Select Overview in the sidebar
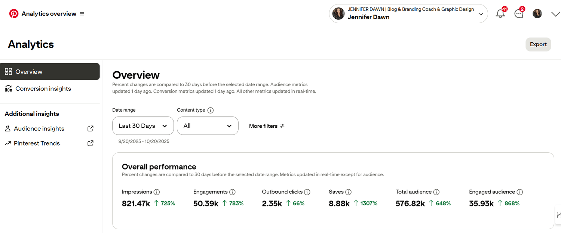 [50, 72]
